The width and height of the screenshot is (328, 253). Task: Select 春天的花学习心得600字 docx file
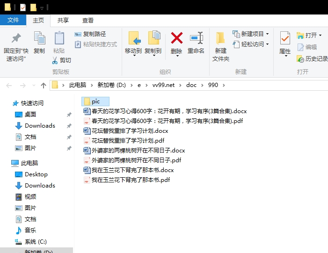165,111
